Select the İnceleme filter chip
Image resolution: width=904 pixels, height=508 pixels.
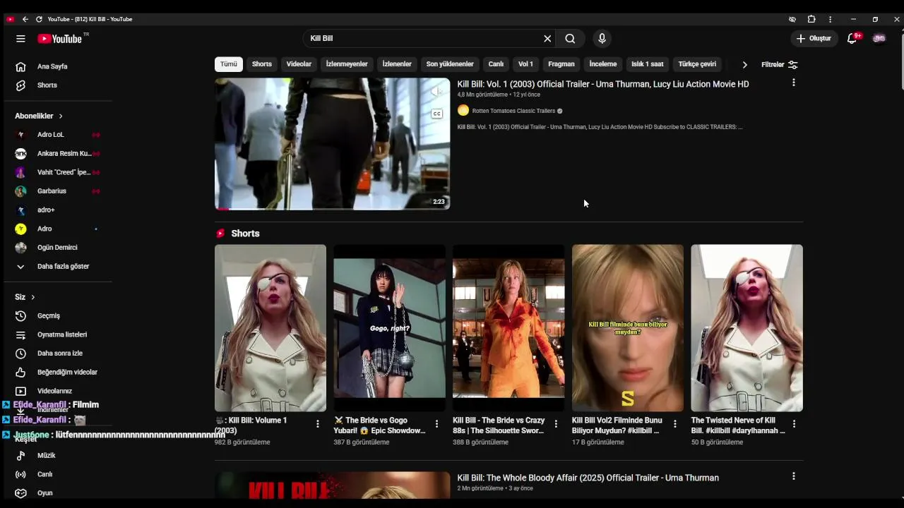tap(603, 64)
